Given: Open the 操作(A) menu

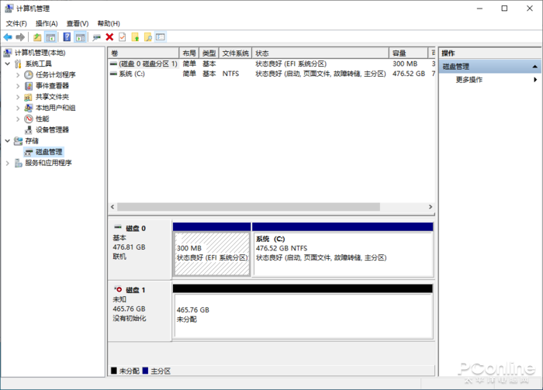Looking at the screenshot, I should (47, 23).
